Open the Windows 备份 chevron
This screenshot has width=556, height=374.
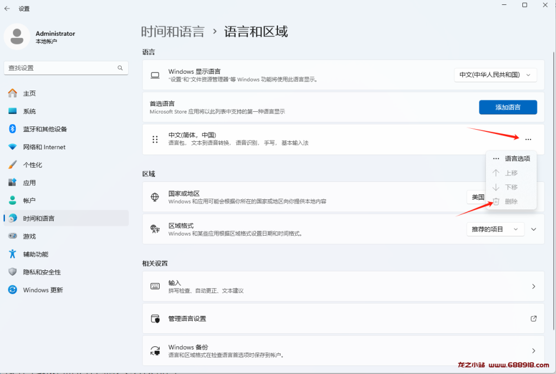[533, 351]
